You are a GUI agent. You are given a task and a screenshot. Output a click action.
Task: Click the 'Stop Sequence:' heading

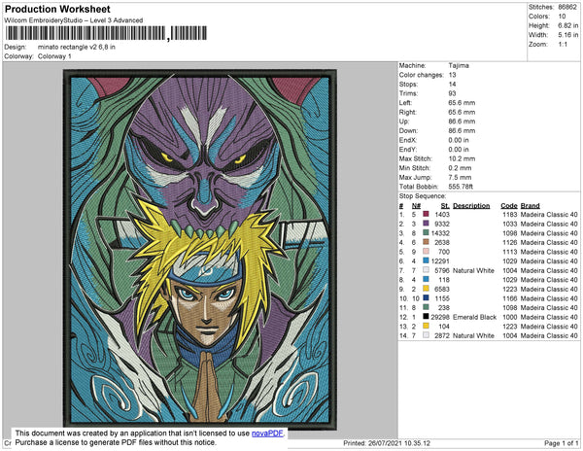click(x=423, y=196)
